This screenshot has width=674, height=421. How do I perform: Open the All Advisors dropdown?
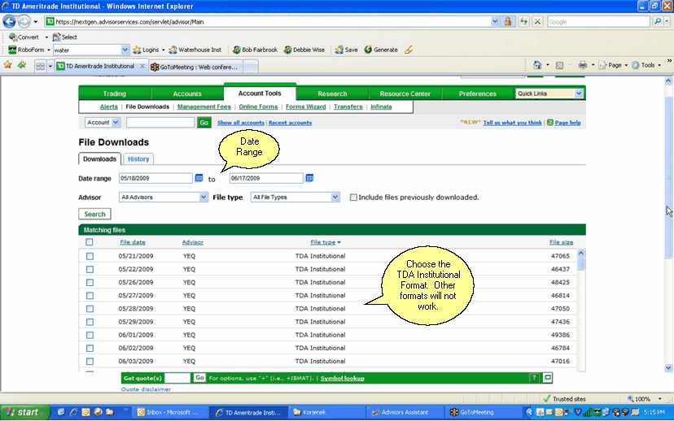click(164, 197)
